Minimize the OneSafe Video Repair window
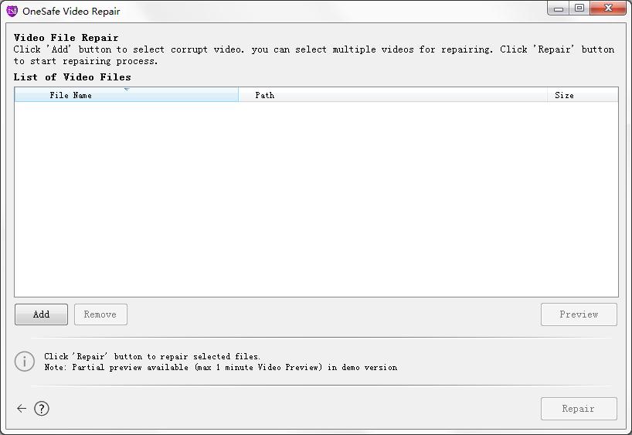This screenshot has width=632, height=435. coord(559,8)
